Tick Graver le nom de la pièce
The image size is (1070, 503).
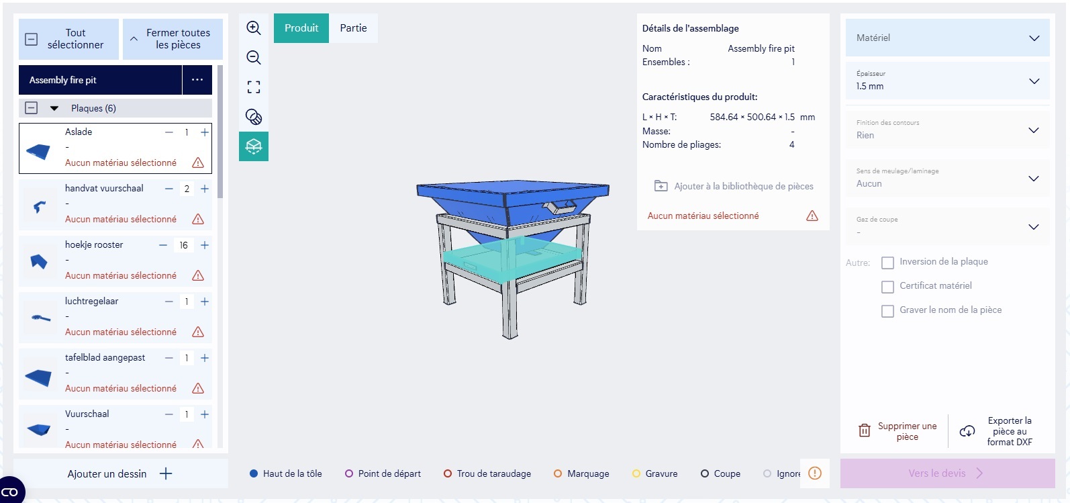(x=887, y=311)
